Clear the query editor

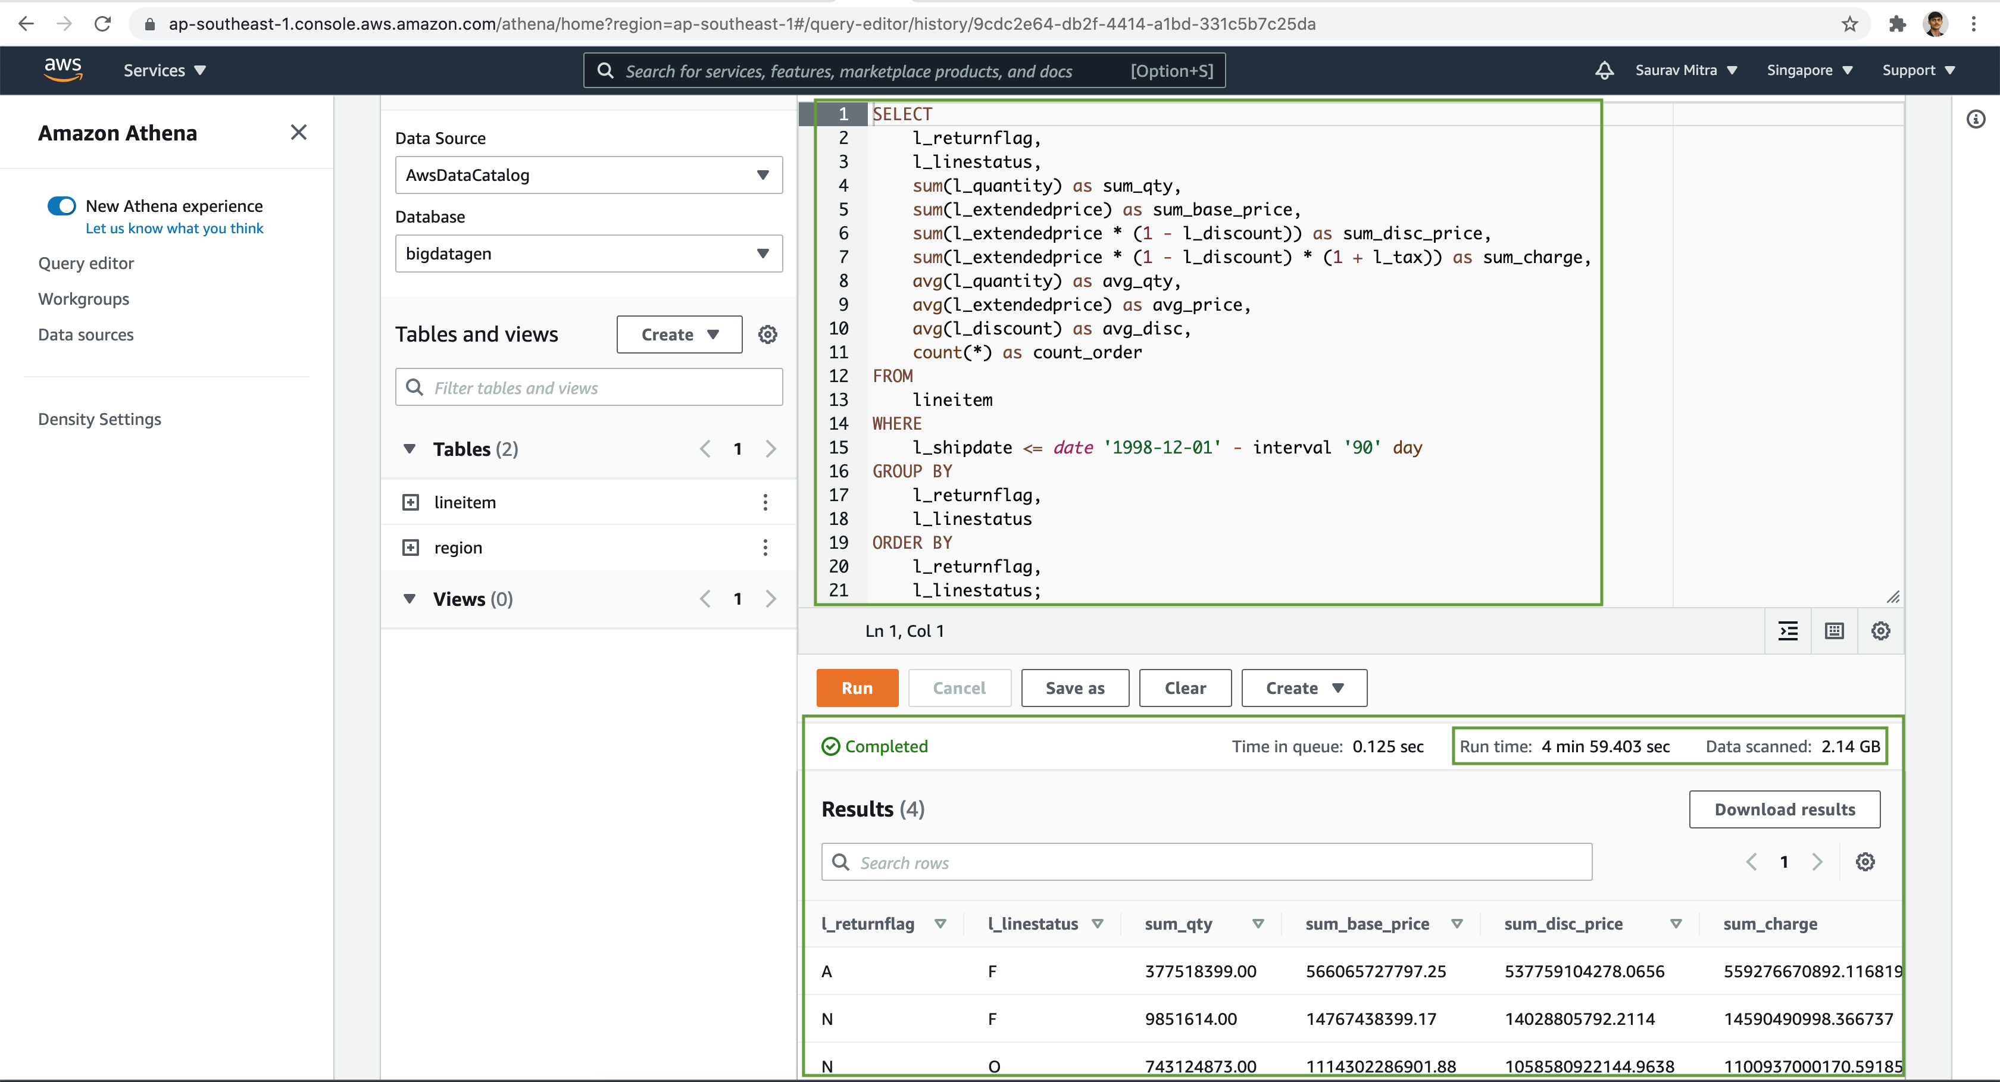tap(1185, 687)
